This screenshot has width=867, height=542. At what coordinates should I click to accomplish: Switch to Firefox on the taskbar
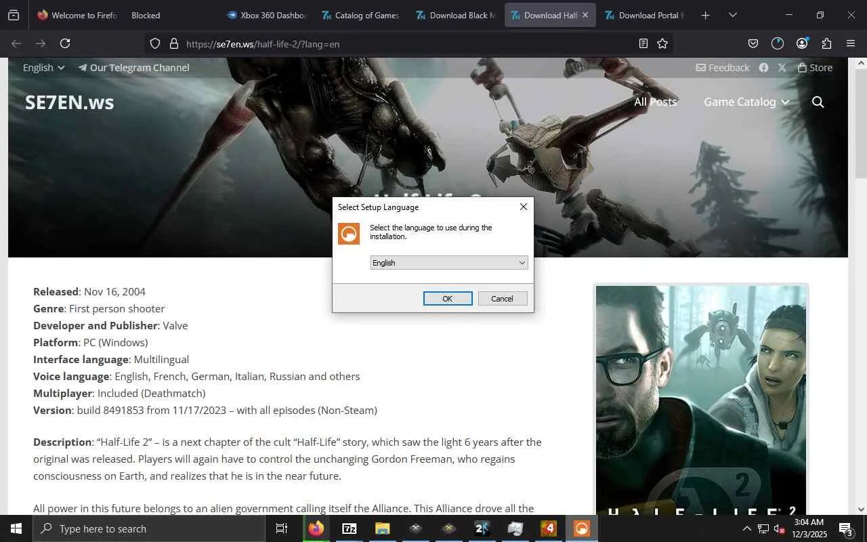click(316, 528)
